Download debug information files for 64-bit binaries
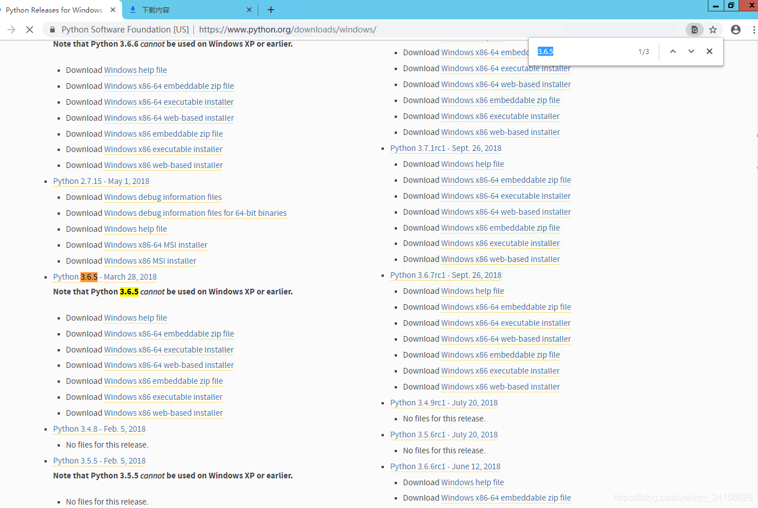Screen dimensions: 758x508 tap(196, 213)
